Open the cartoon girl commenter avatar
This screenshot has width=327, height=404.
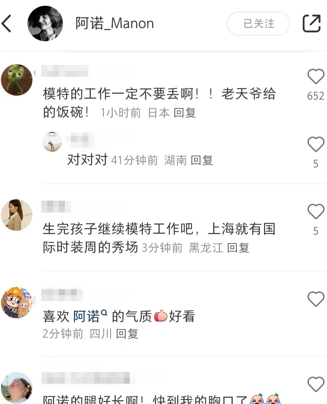17,302
